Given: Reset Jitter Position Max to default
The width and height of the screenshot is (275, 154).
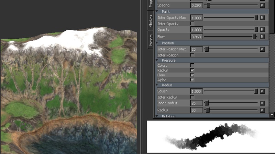Looking at the screenshot, I should point(262,49).
